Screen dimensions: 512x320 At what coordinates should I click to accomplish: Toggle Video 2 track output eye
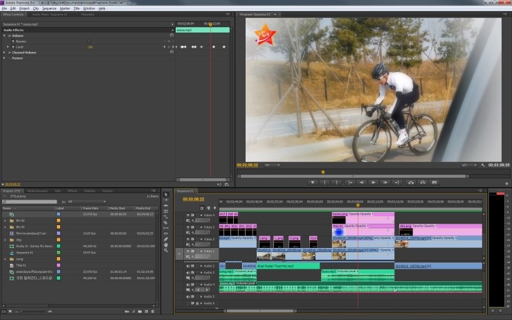point(188,239)
